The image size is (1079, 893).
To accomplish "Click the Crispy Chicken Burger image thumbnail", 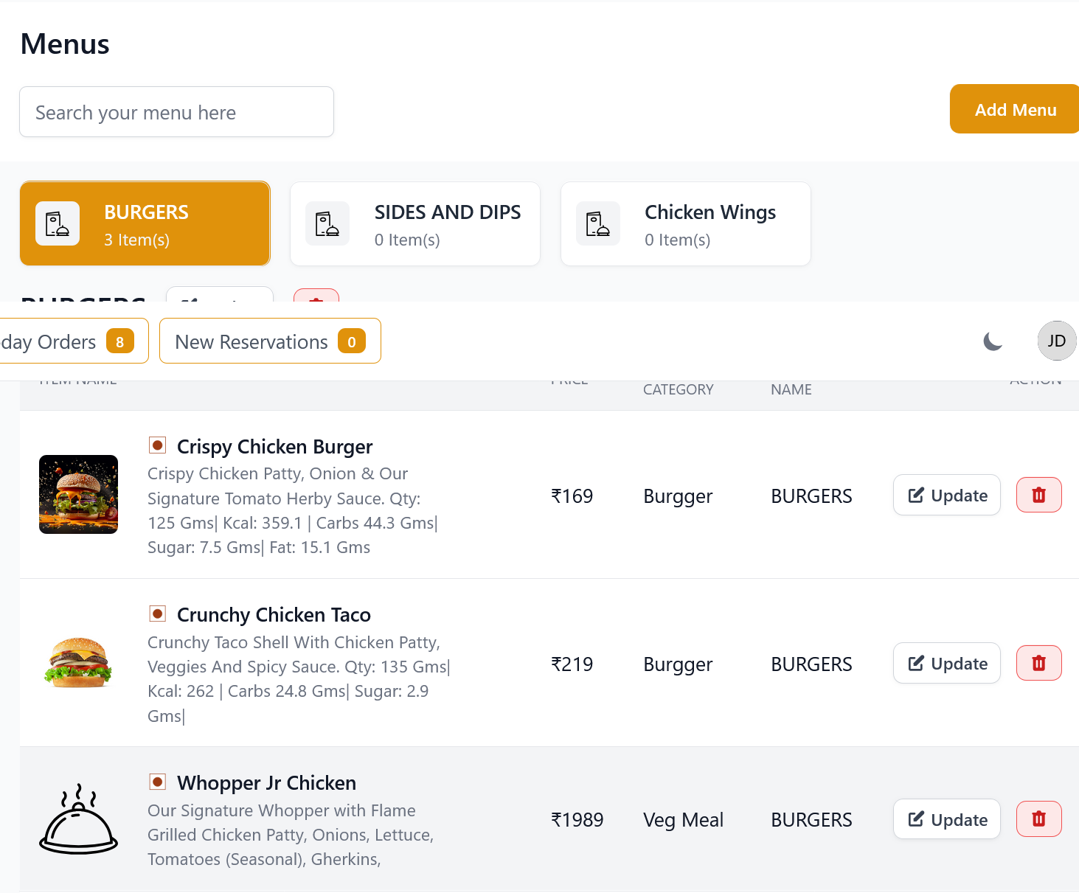I will click(78, 494).
